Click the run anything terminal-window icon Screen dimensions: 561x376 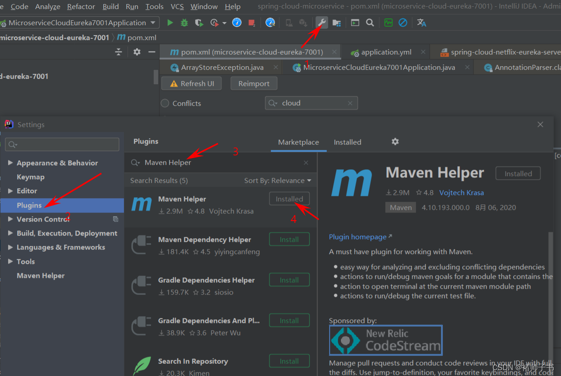click(x=355, y=23)
